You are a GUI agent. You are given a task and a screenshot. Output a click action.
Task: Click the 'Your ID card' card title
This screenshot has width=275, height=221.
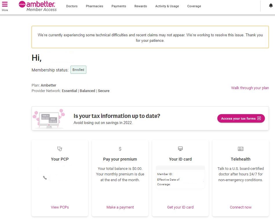180,159
